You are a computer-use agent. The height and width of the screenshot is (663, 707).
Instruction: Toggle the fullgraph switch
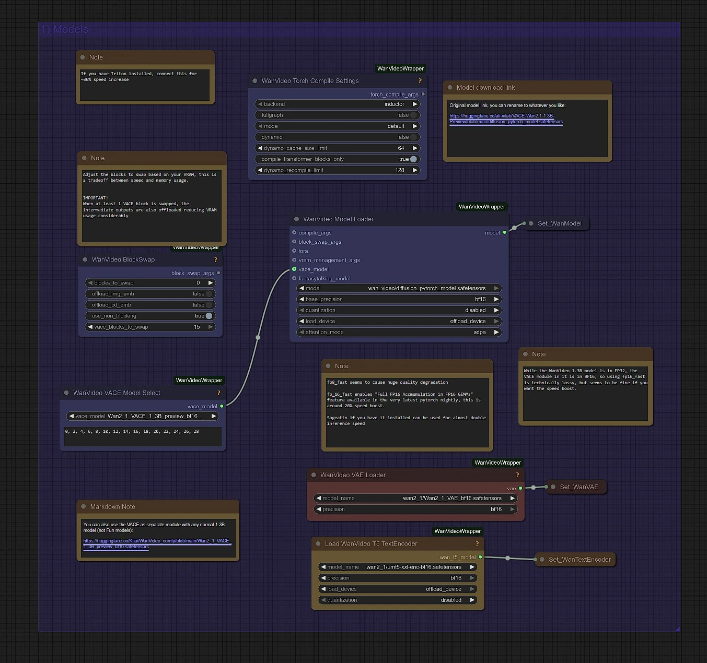pyautogui.click(x=413, y=115)
